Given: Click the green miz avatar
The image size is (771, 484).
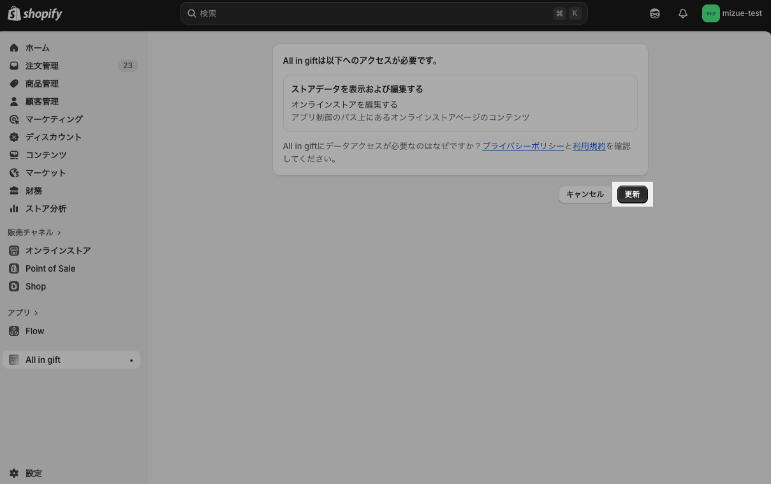Looking at the screenshot, I should coord(711,13).
